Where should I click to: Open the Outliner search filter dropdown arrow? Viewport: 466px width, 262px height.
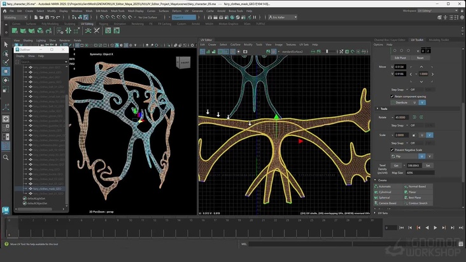66,62
